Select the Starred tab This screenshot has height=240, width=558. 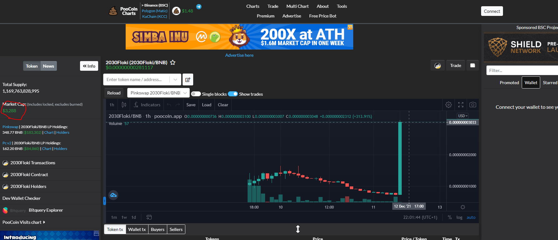550,83
